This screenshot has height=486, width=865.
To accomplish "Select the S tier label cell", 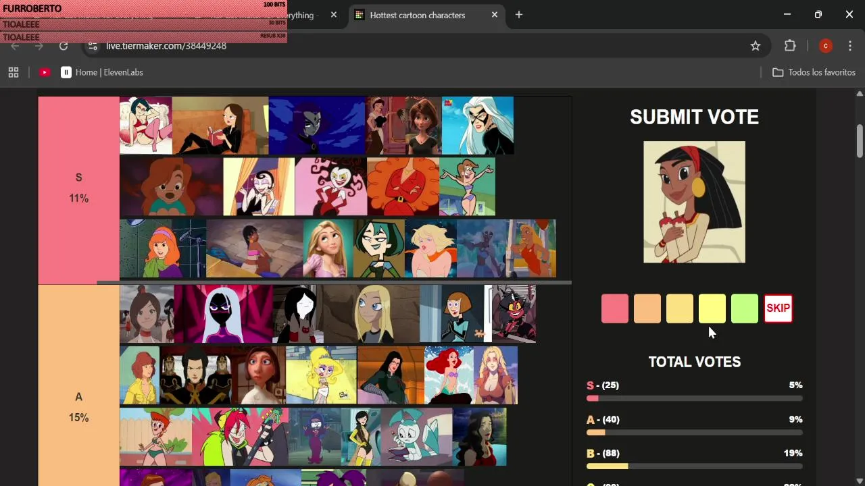I will (78, 190).
